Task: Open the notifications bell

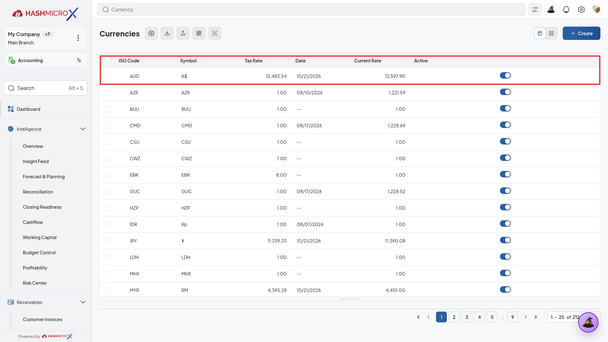Action: [x=566, y=9]
